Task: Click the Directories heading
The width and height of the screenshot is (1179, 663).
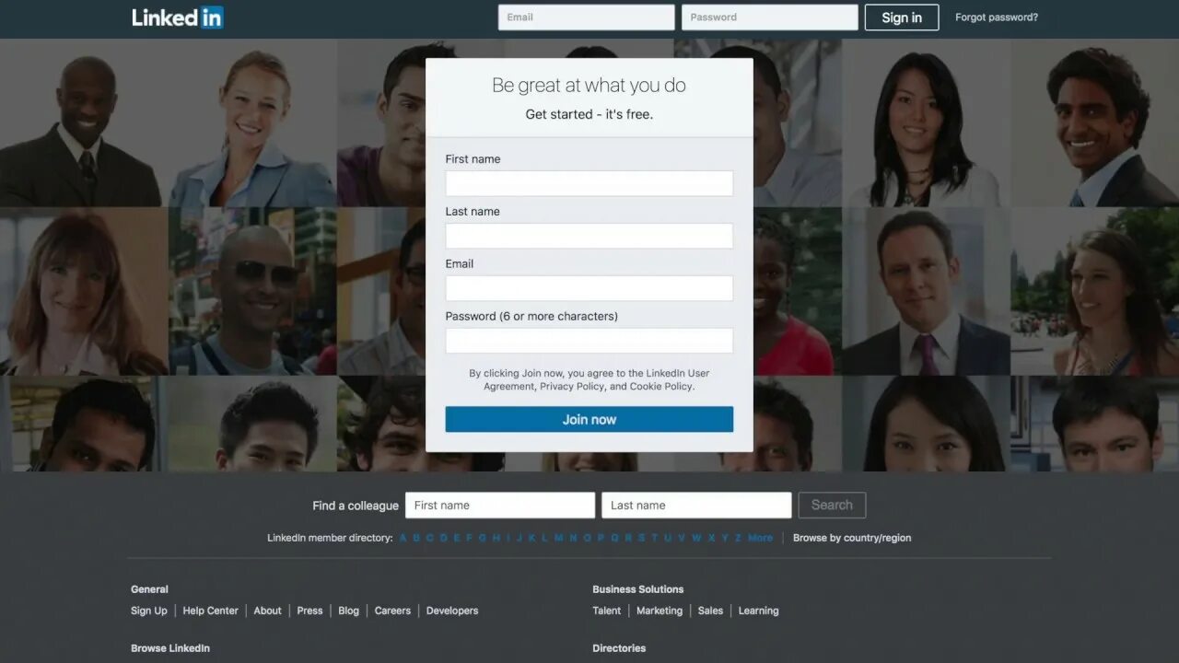Action: pos(619,648)
